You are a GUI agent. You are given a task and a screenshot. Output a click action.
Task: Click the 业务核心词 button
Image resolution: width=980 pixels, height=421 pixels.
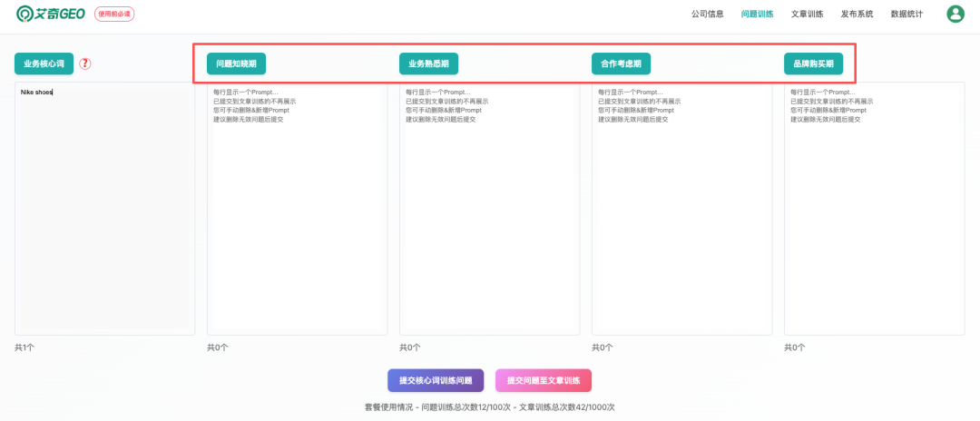44,64
